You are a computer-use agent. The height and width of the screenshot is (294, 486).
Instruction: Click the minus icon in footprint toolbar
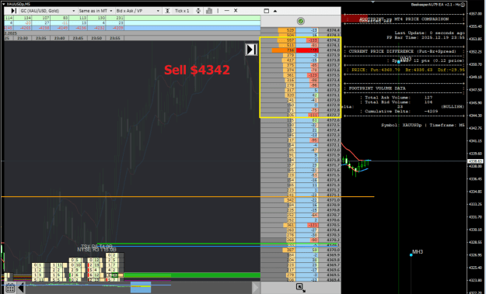click(x=226, y=11)
